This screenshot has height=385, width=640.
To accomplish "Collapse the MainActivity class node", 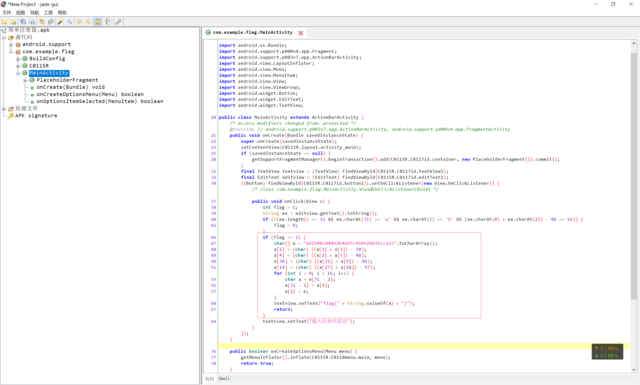I will click(18, 73).
